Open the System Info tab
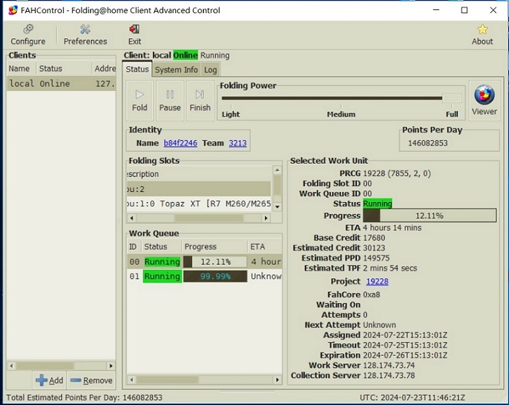Image resolution: width=509 pixels, height=405 pixels. [x=176, y=69]
